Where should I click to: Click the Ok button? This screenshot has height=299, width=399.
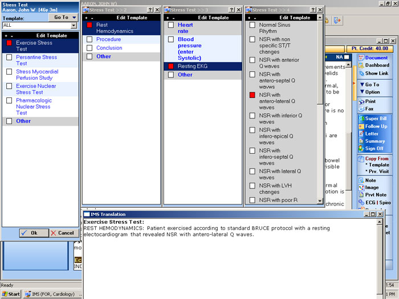(34, 233)
